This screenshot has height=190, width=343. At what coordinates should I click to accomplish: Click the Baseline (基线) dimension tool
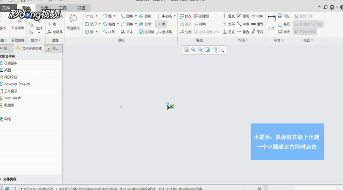[x=284, y=24]
